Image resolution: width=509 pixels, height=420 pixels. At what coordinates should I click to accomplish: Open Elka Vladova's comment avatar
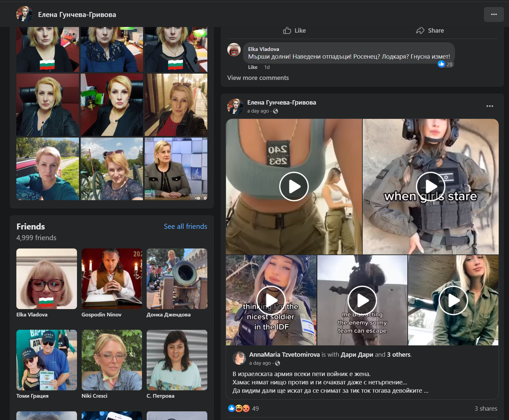pyautogui.click(x=234, y=50)
